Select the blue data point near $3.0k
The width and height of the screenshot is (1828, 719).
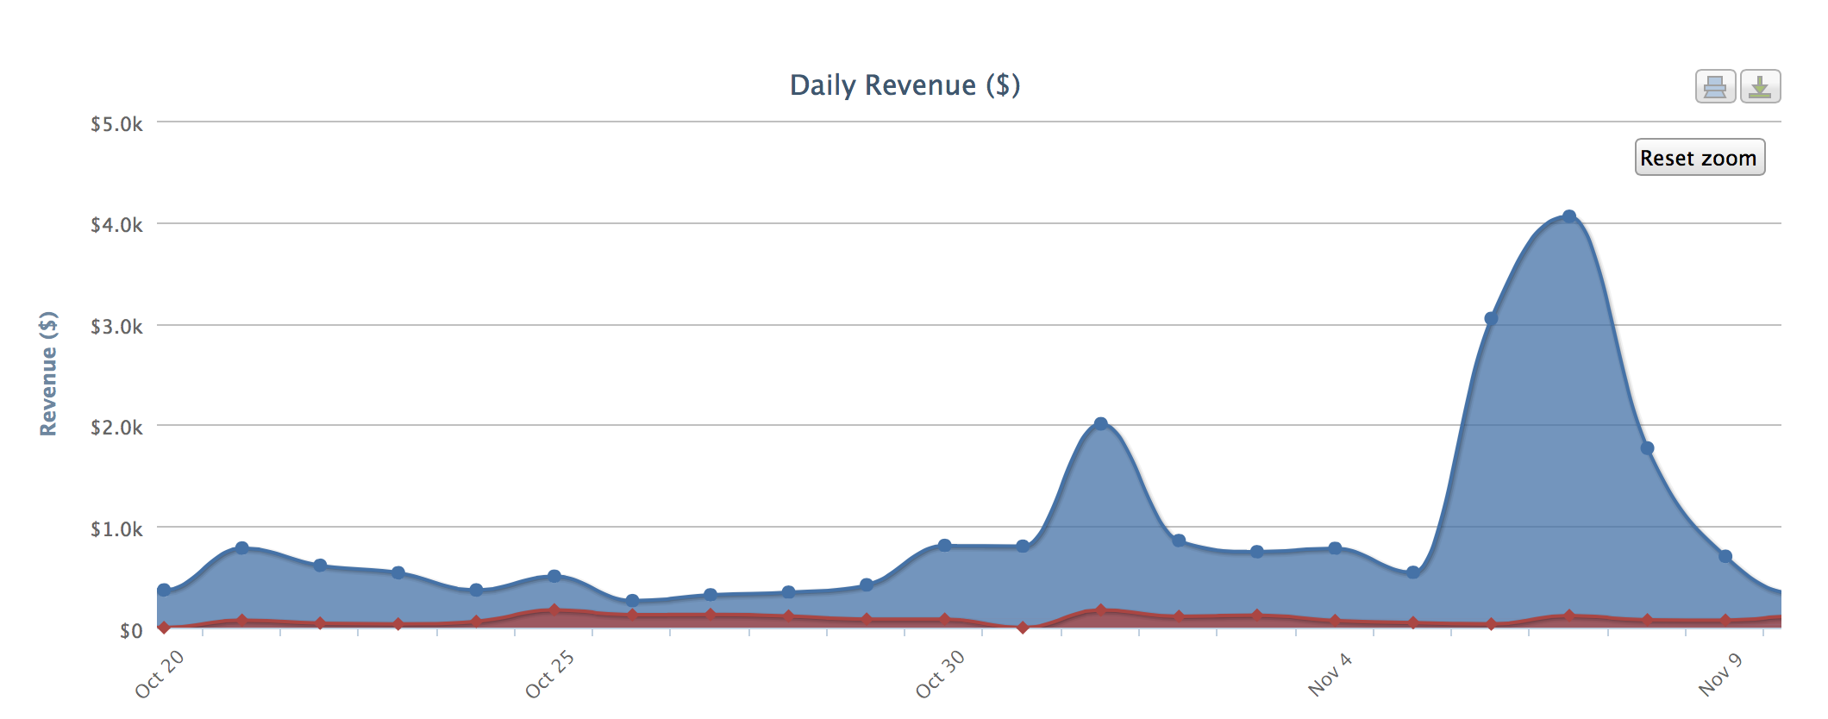tap(1491, 318)
